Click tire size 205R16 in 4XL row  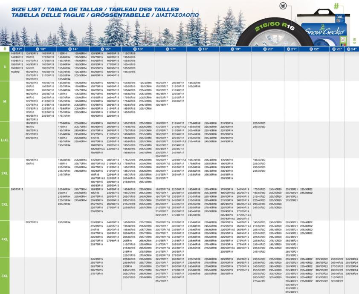[127, 240]
